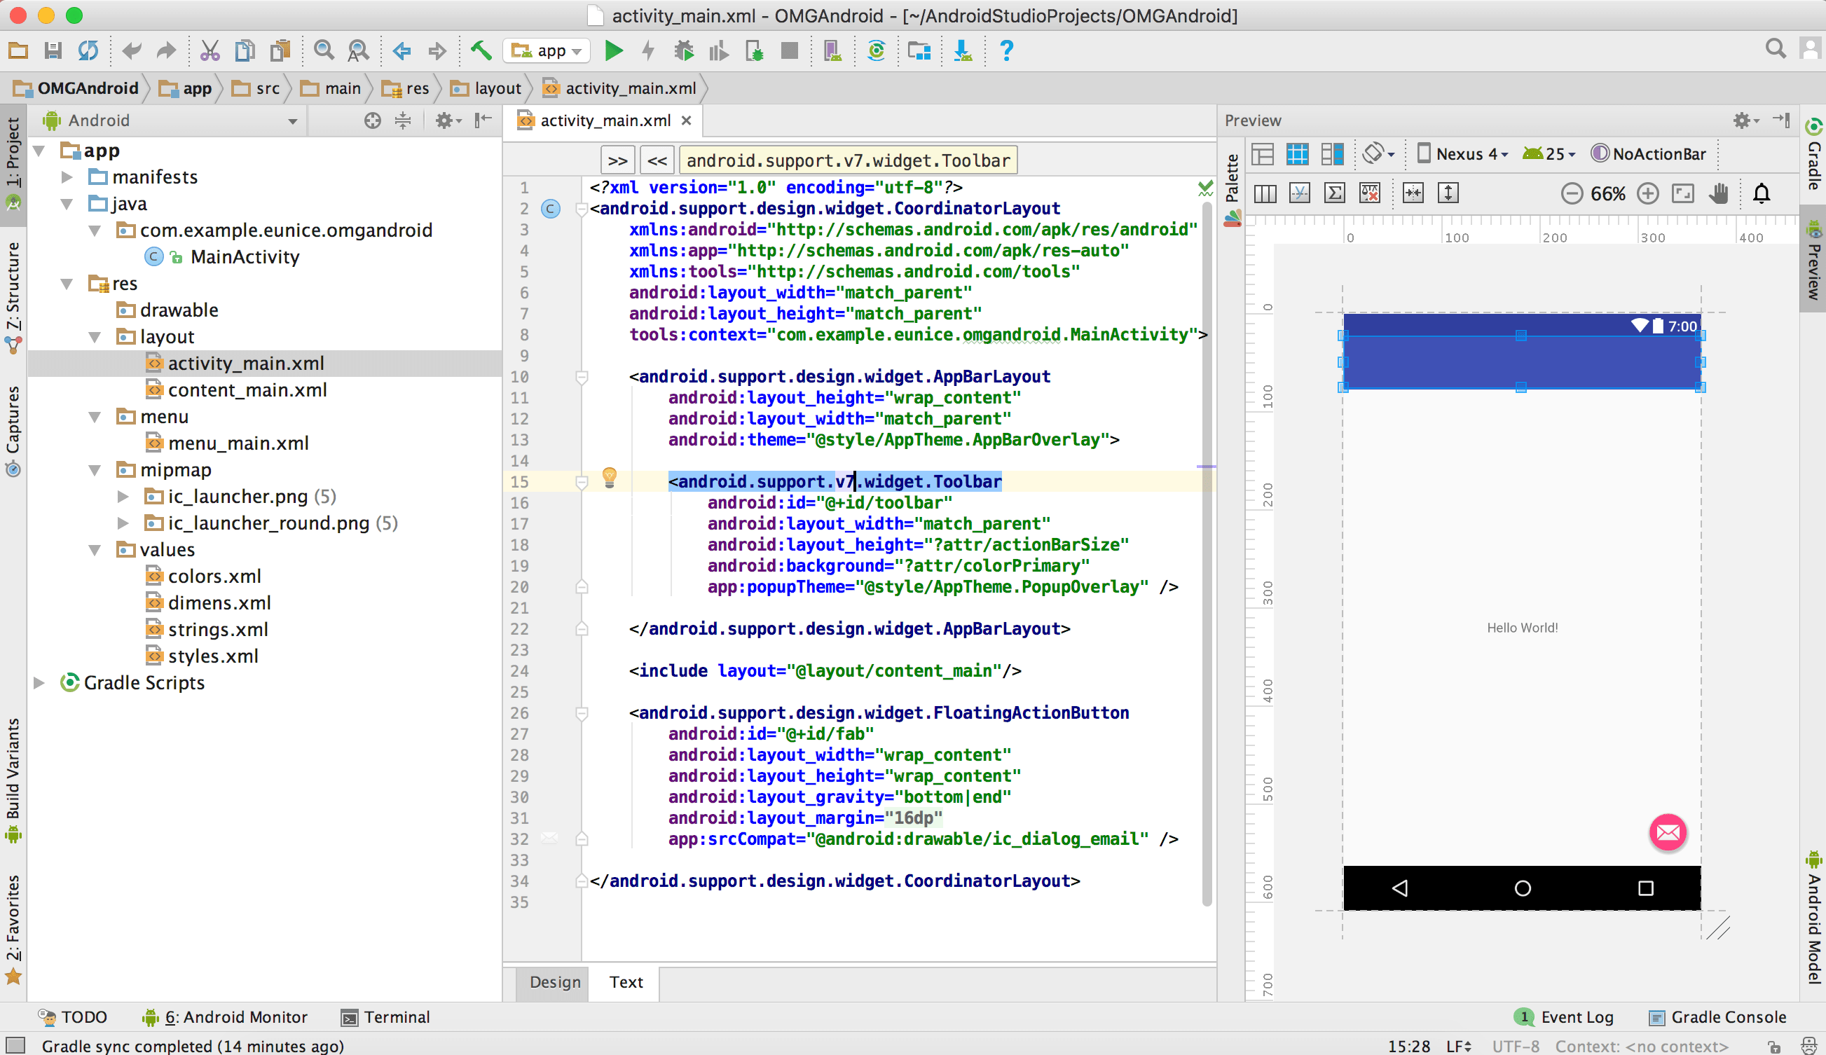Screen dimensions: 1826x1055
Task: Click the NoActionBar theme button
Action: click(1649, 153)
